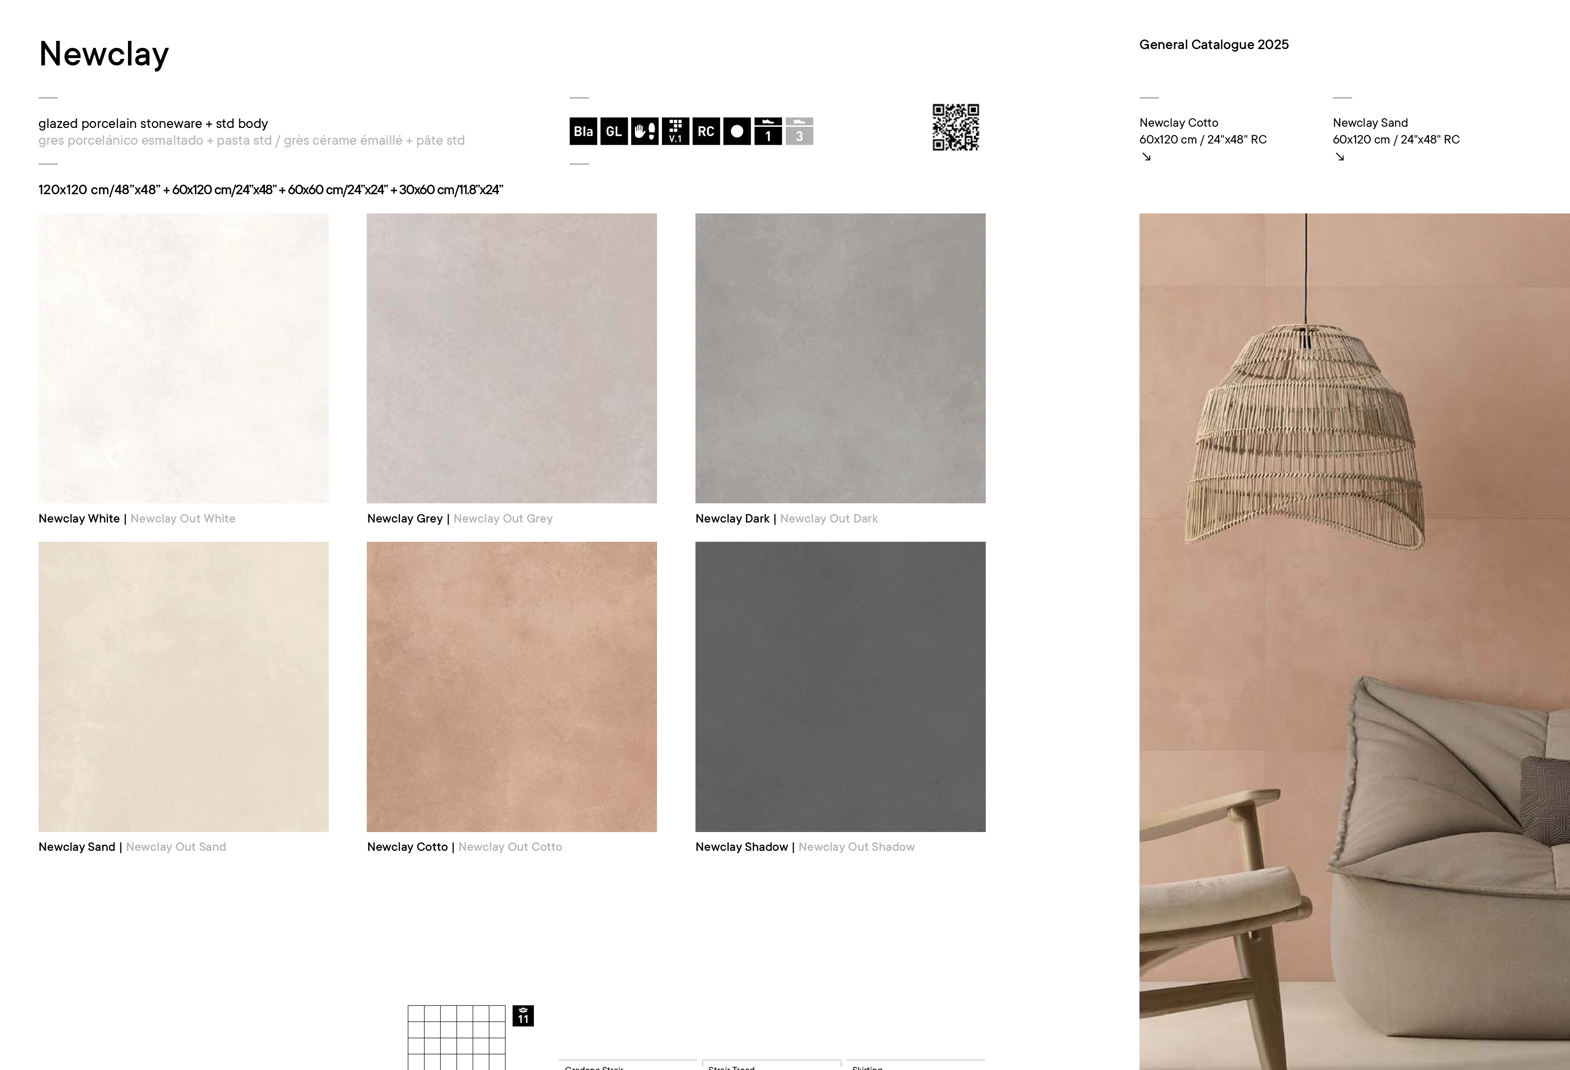Click the hand and footprint icon
This screenshot has height=1070, width=1570.
click(x=644, y=131)
